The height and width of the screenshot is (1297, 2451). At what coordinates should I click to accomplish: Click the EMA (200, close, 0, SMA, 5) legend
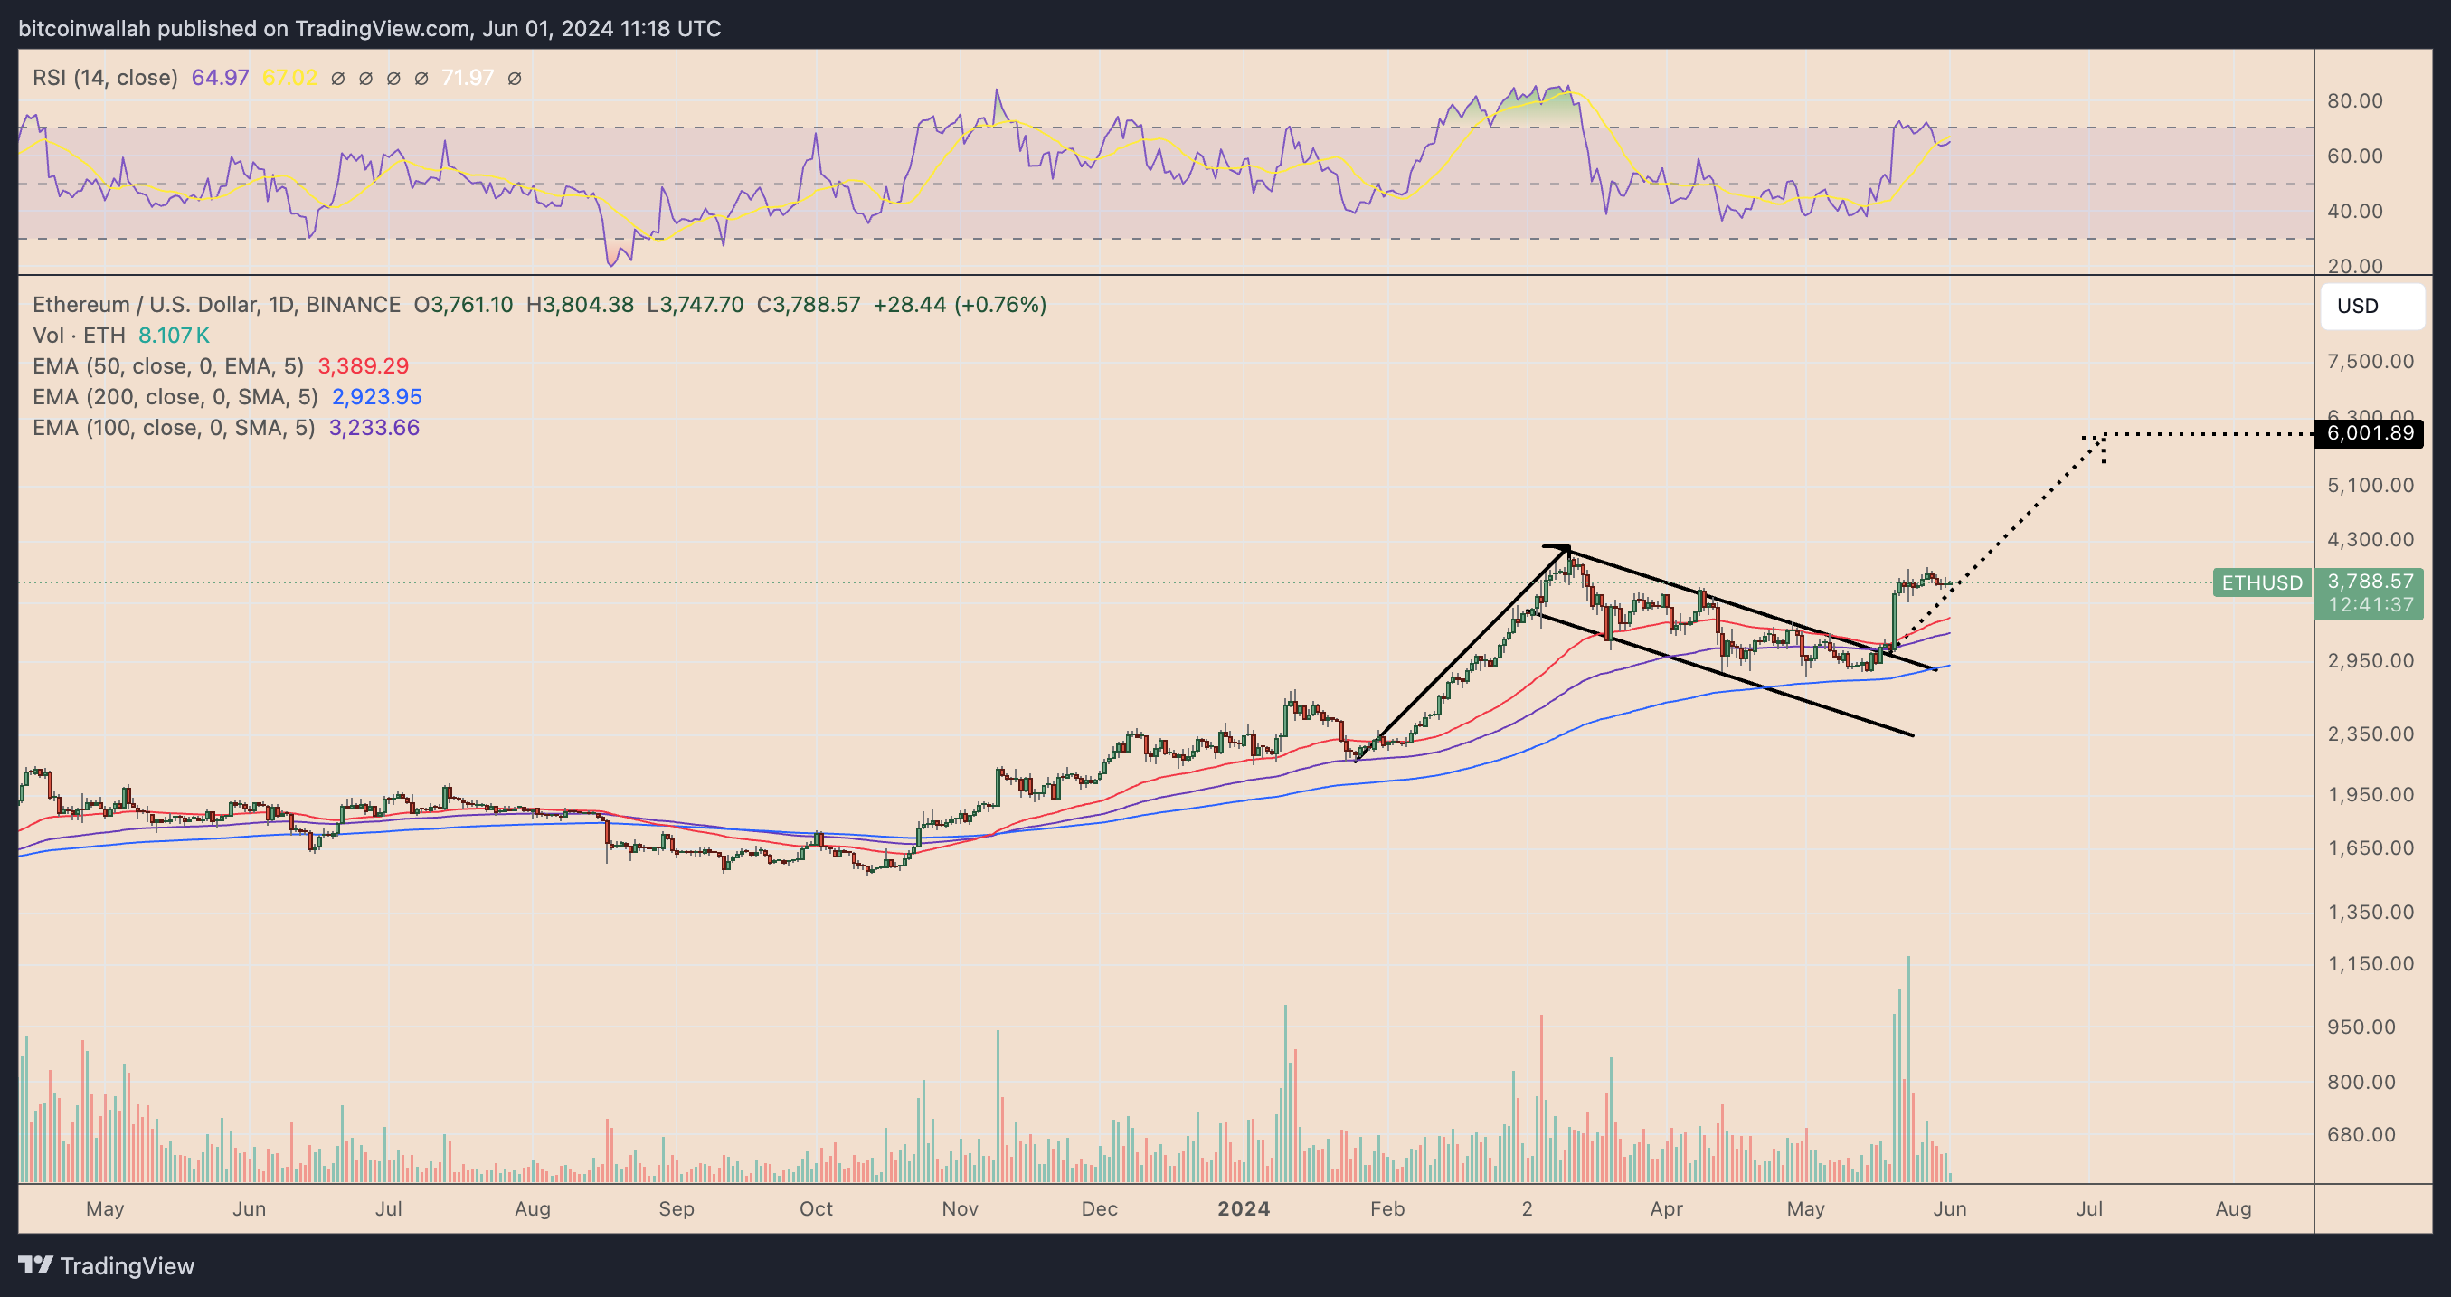[x=175, y=397]
